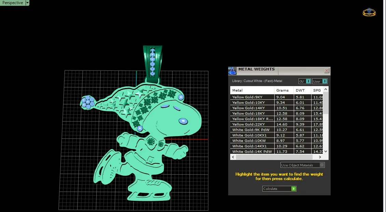Open the Perspective viewport dropdown arrow
386x212 pixels.
(27, 3)
